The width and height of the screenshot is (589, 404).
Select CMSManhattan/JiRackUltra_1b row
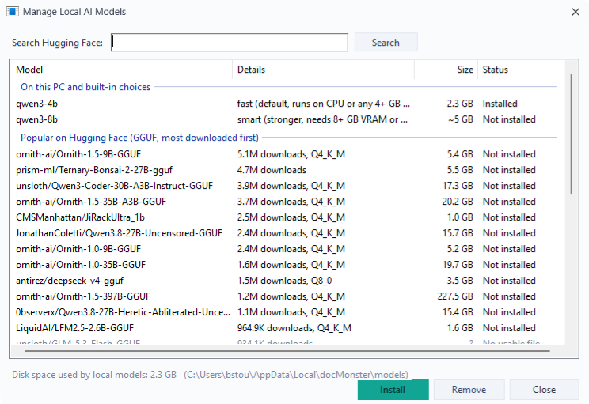coord(287,217)
